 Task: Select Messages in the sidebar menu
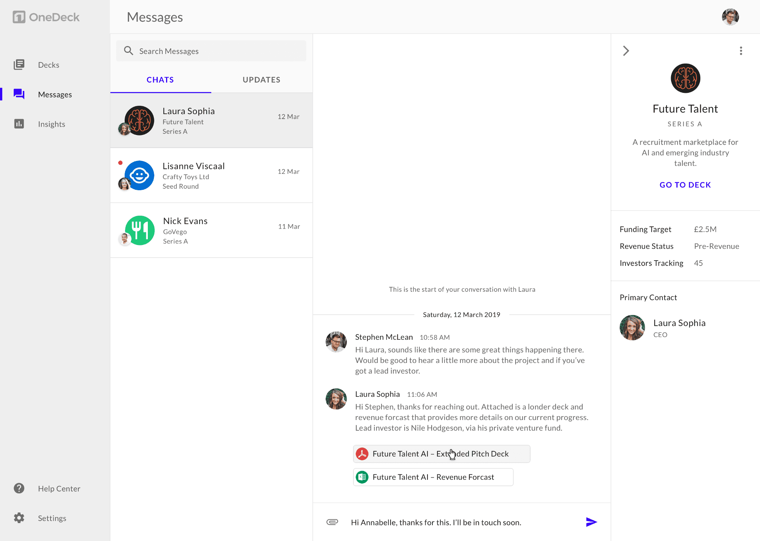[55, 94]
